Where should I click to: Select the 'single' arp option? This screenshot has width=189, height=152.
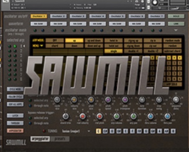pos(113,51)
